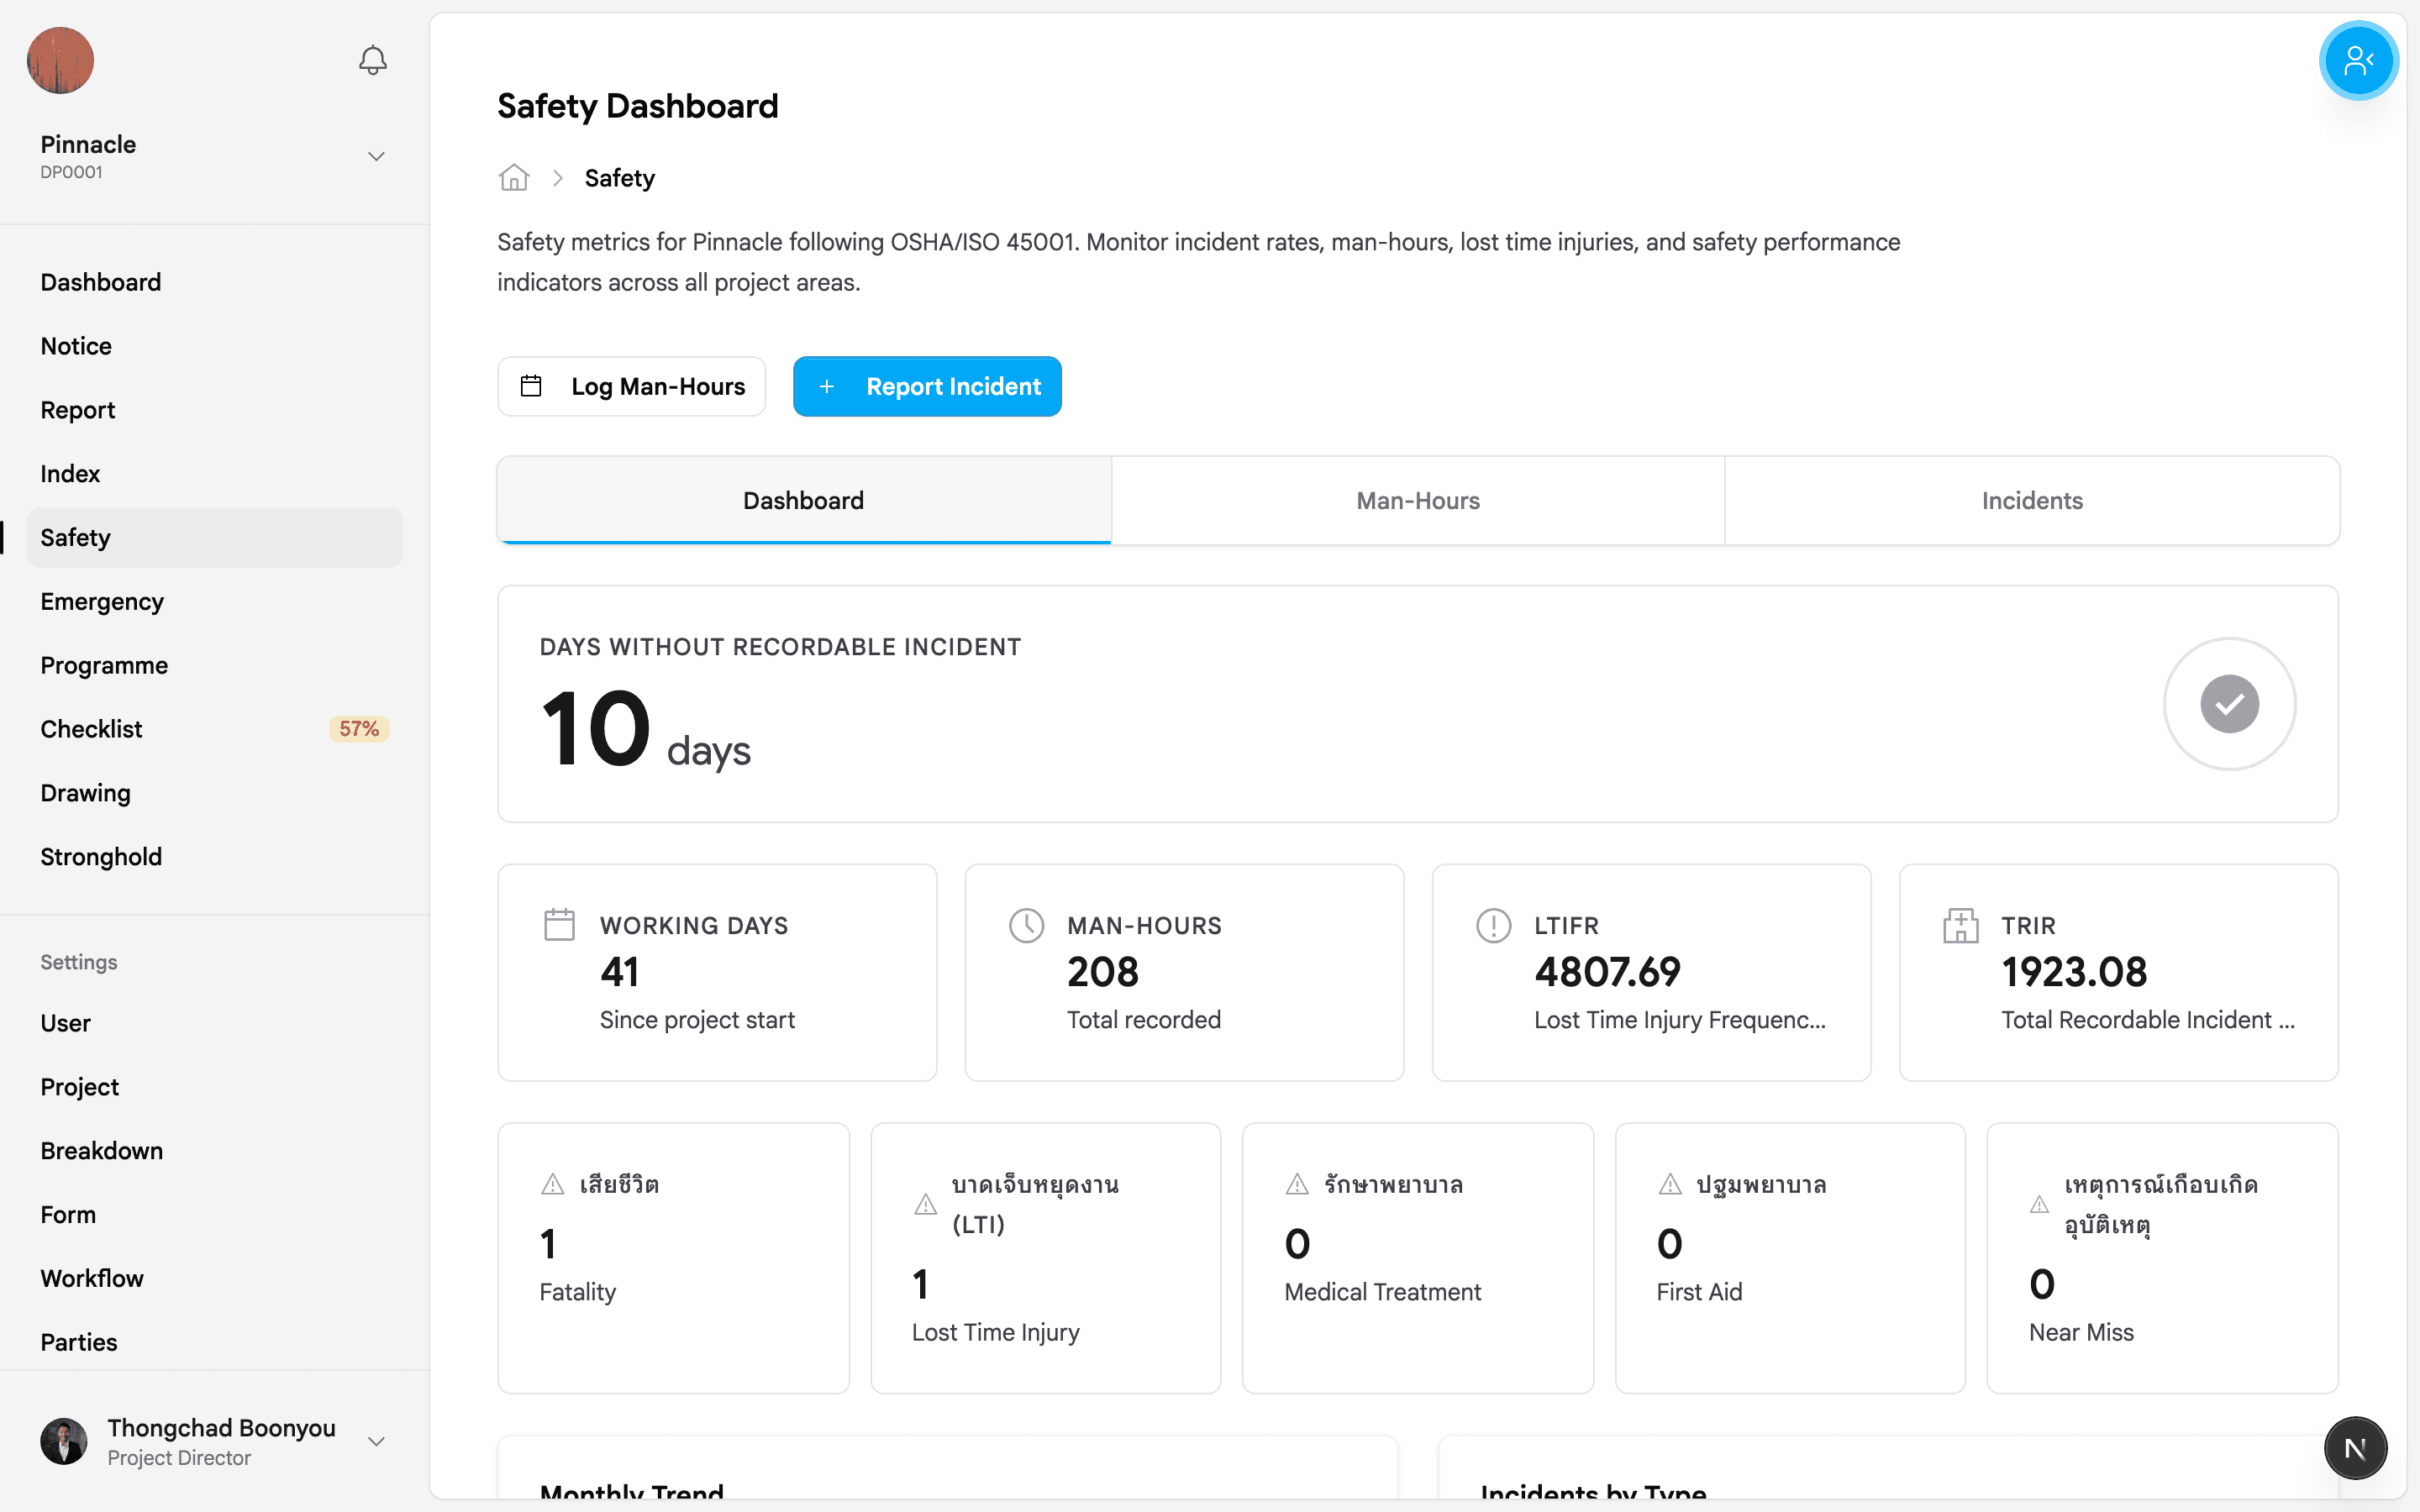Switch to the Man-Hours tab
The width and height of the screenshot is (2420, 1512).
click(x=1417, y=501)
